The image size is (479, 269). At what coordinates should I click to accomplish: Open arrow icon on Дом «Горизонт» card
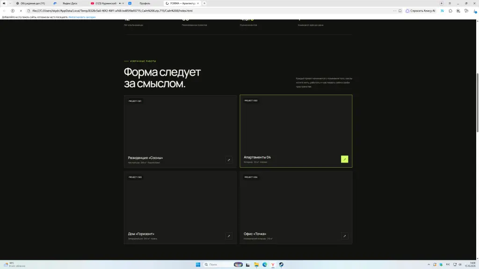[x=228, y=236]
